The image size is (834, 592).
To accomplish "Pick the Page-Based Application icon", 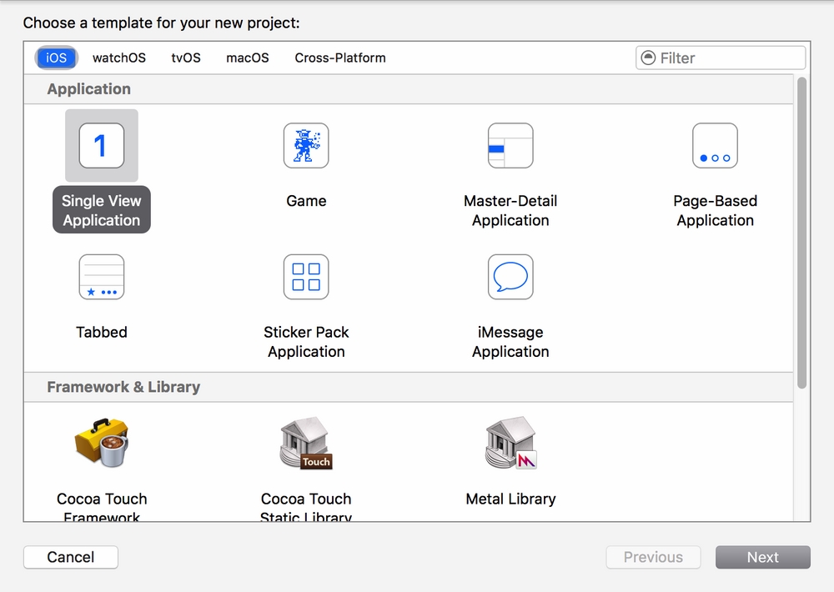I will coord(715,146).
